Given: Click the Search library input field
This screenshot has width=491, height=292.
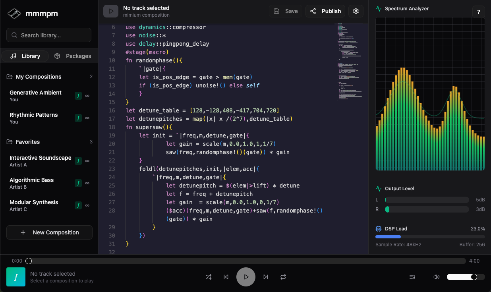Looking at the screenshot, I should (x=49, y=35).
